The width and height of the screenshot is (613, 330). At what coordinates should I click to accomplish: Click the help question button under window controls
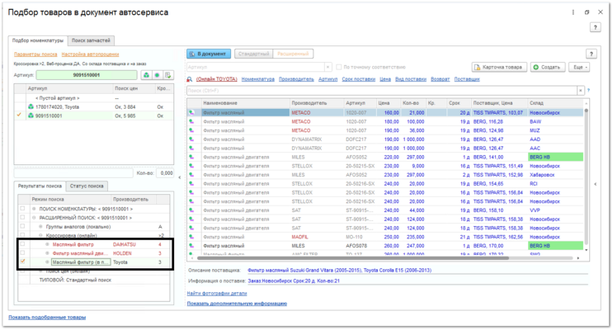pyautogui.click(x=595, y=27)
